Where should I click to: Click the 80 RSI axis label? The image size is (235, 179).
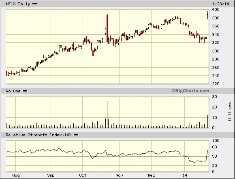[x=215, y=147]
